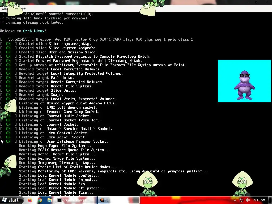Click the Show Desktop strip
The image size is (272, 204).
(x=270, y=200)
